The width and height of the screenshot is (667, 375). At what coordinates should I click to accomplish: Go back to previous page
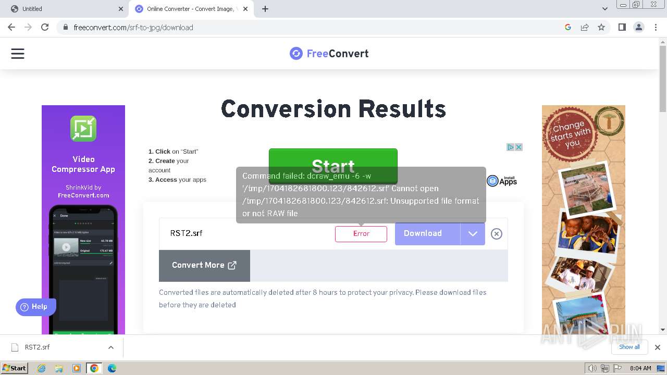pyautogui.click(x=11, y=27)
